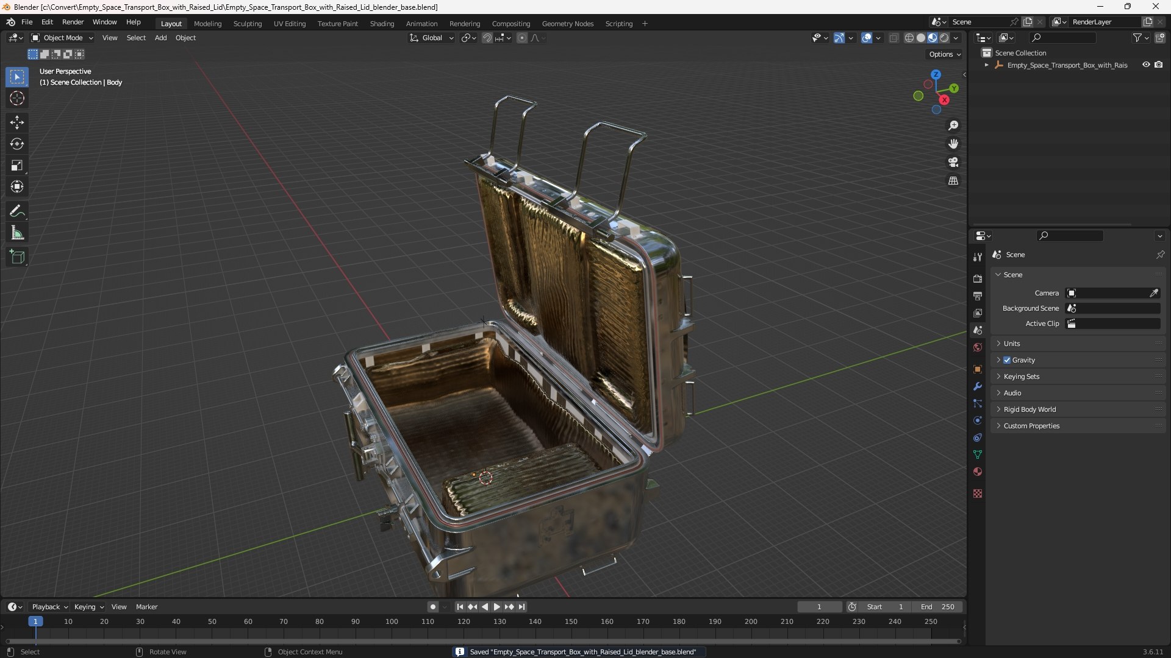Select the Cursor tool in toolbar
The height and width of the screenshot is (658, 1171).
tap(17, 98)
